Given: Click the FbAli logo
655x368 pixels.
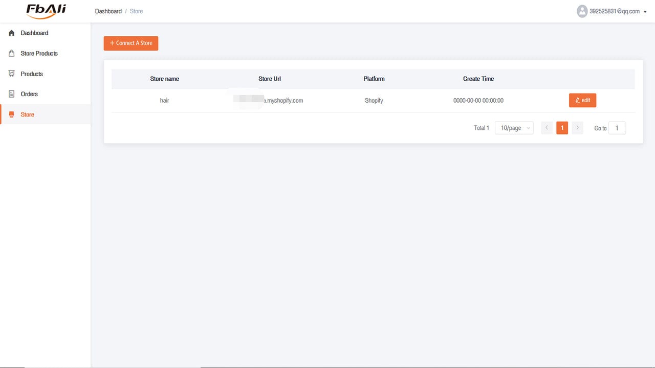Looking at the screenshot, I should click(x=46, y=11).
